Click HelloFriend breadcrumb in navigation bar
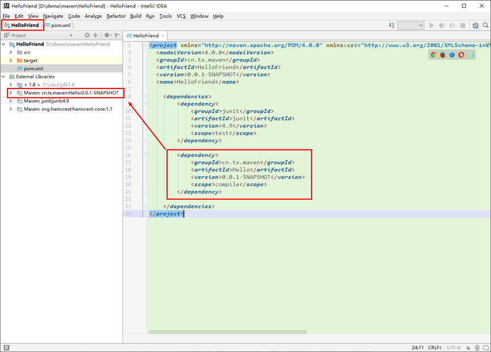The width and height of the screenshot is (491, 352). coord(22,25)
